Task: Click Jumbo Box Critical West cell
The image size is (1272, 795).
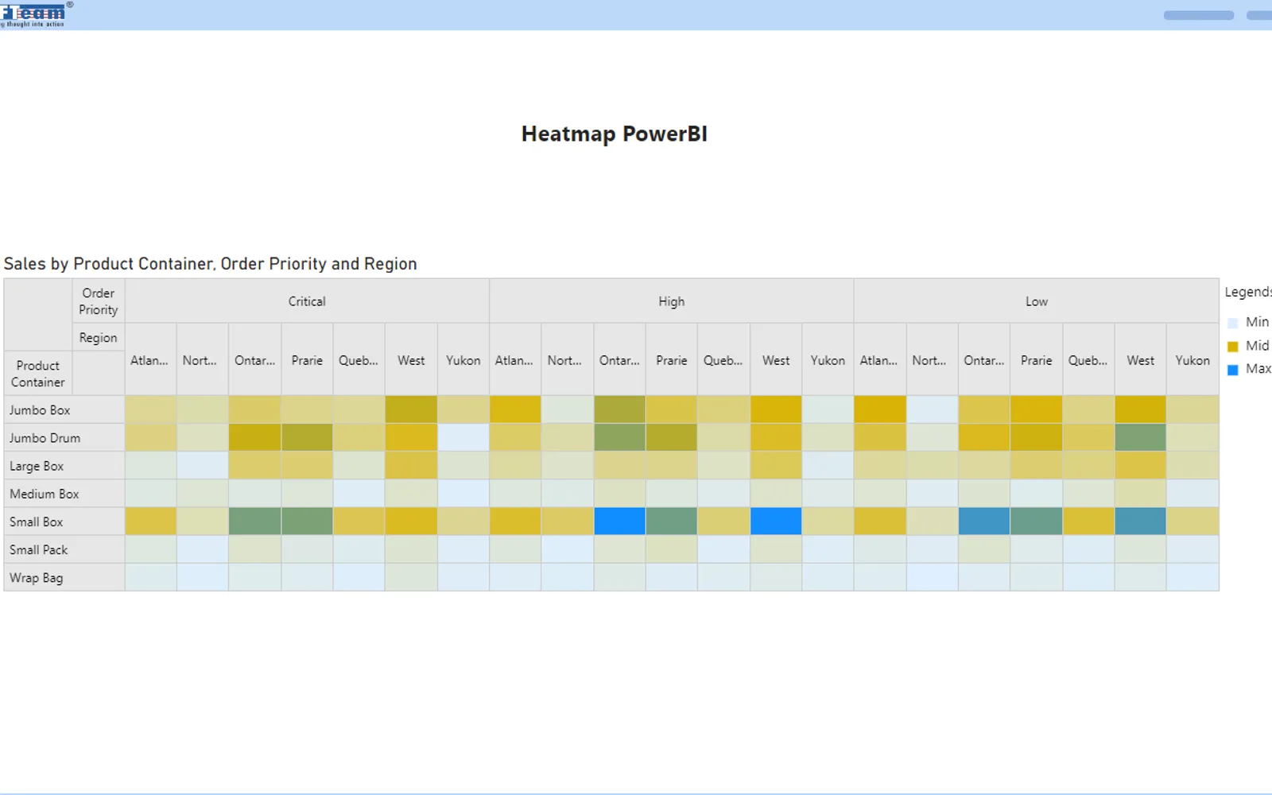Action: tap(411, 410)
